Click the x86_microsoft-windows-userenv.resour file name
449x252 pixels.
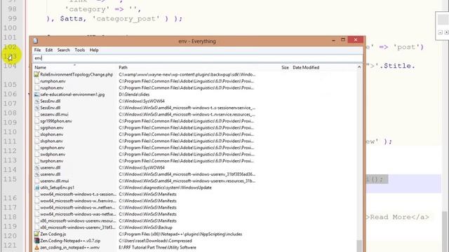[x=78, y=221]
